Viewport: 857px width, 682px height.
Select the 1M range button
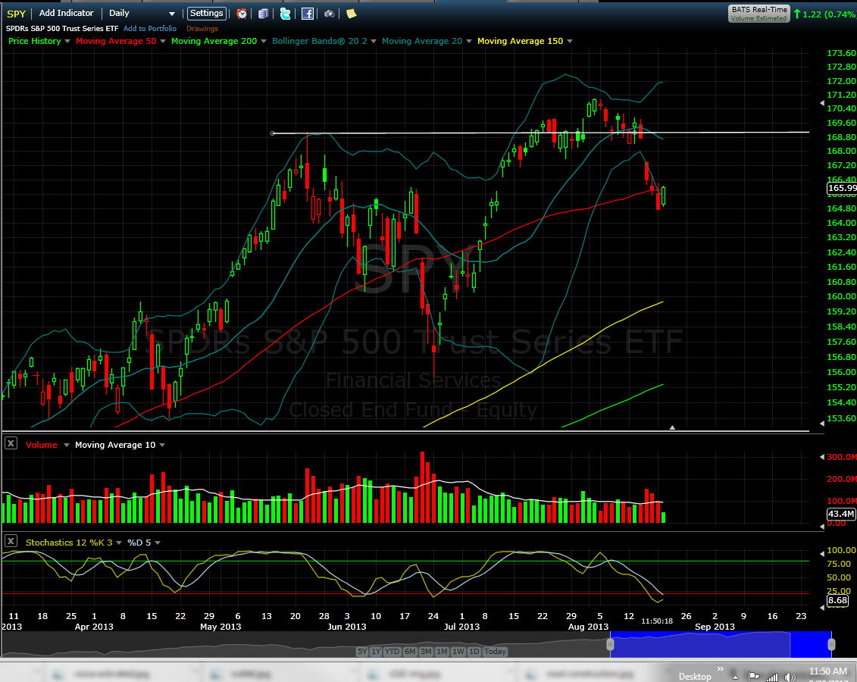coord(443,652)
